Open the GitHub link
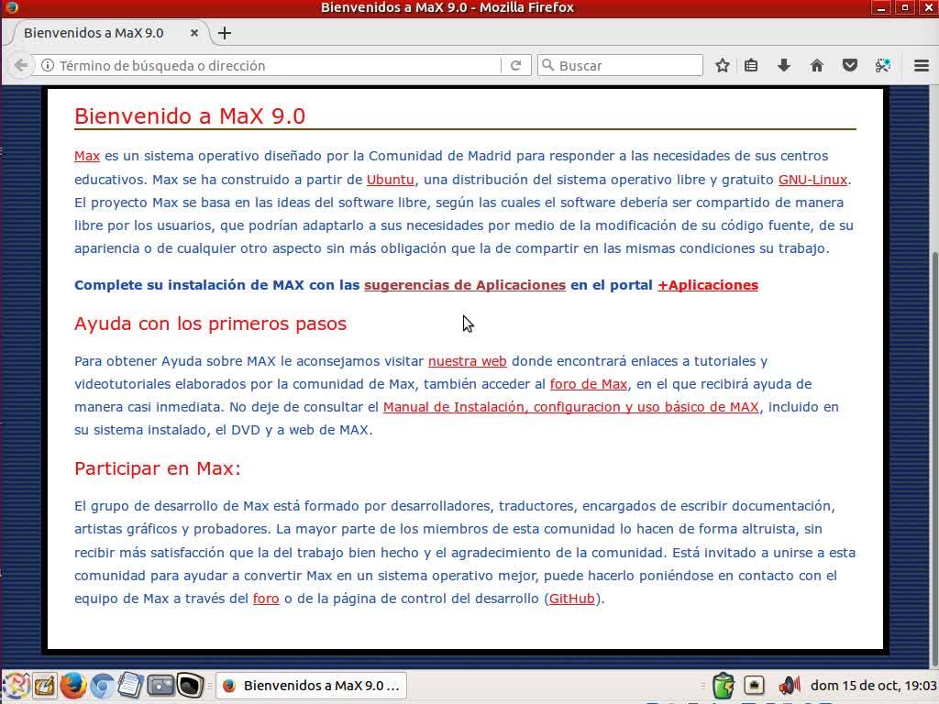The width and height of the screenshot is (939, 704). tap(572, 599)
